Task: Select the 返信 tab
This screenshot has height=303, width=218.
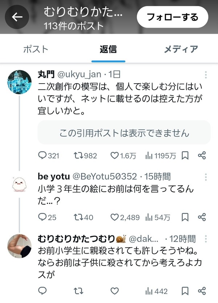Action: coord(108,49)
